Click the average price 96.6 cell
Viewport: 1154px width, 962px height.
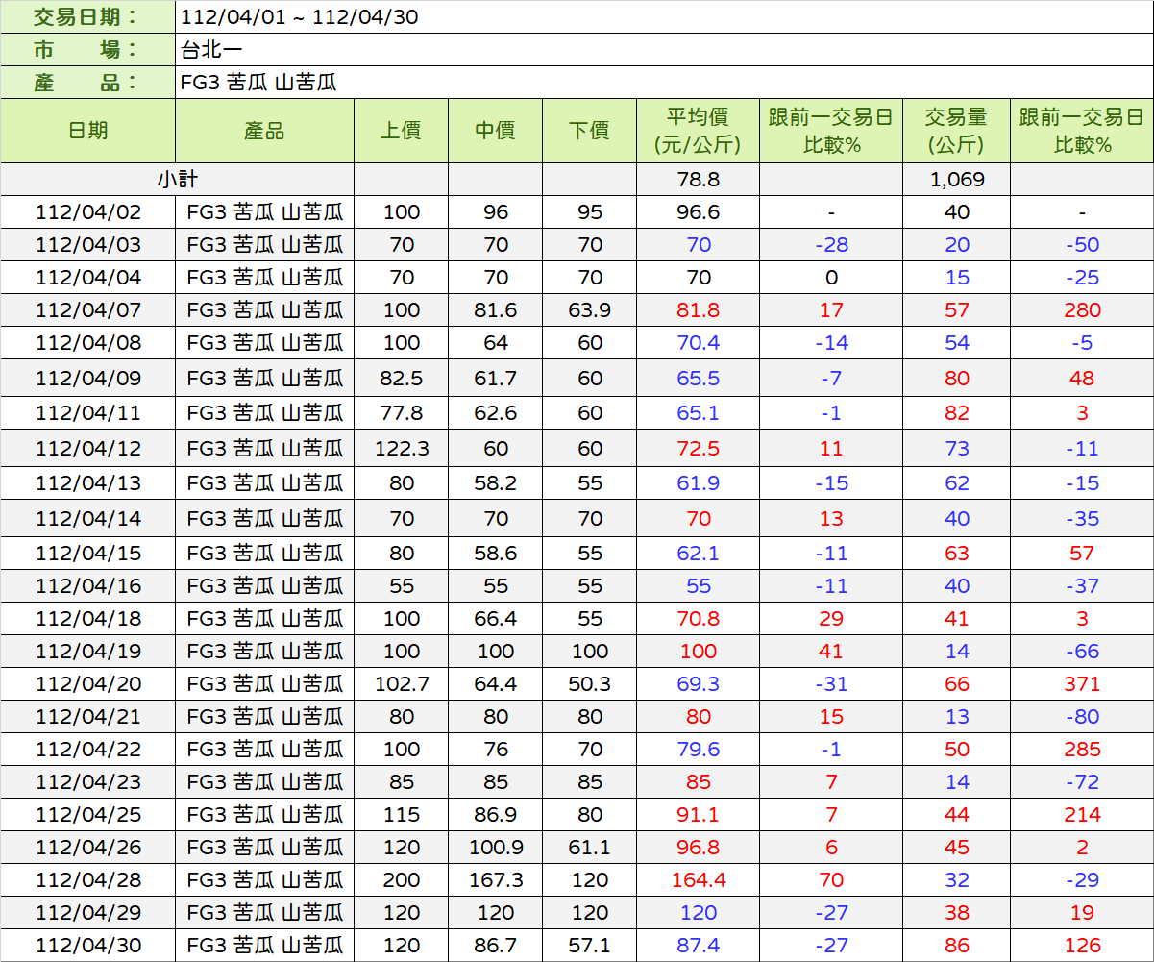[x=698, y=212]
